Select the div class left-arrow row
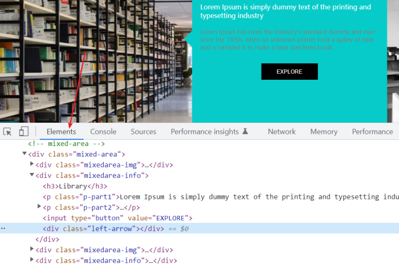This screenshot has height=267, width=399. point(199,228)
